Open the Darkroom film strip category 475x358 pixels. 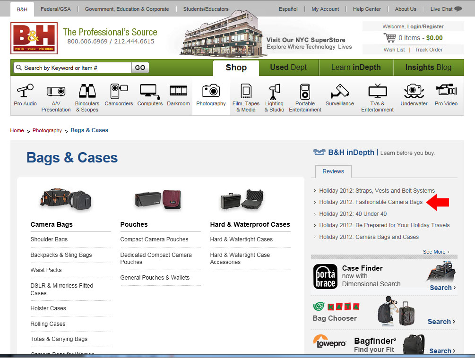179,95
